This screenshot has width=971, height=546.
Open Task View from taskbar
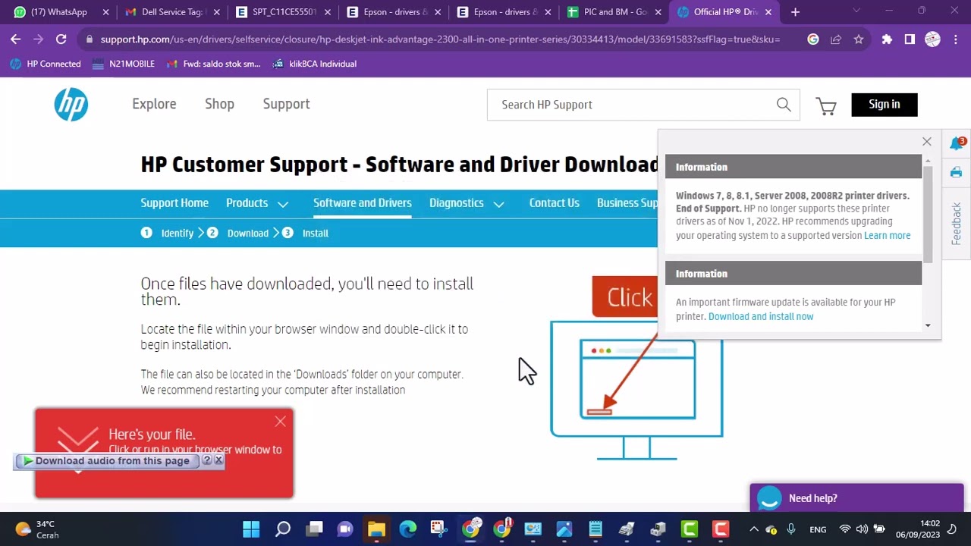point(314,529)
